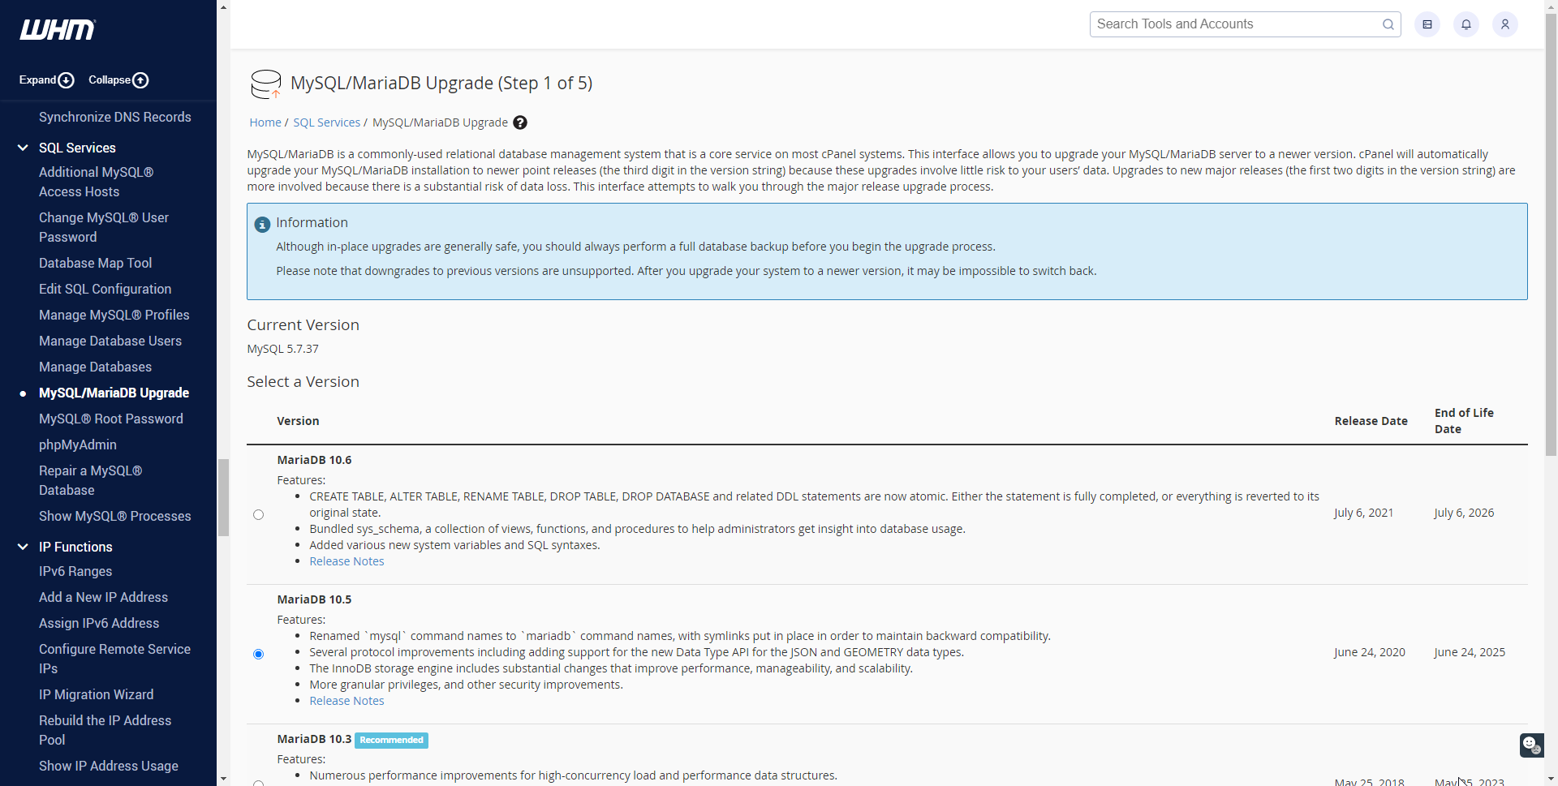Screen dimensions: 1558x786
Task: Open the notifications bell icon
Action: coord(1466,24)
